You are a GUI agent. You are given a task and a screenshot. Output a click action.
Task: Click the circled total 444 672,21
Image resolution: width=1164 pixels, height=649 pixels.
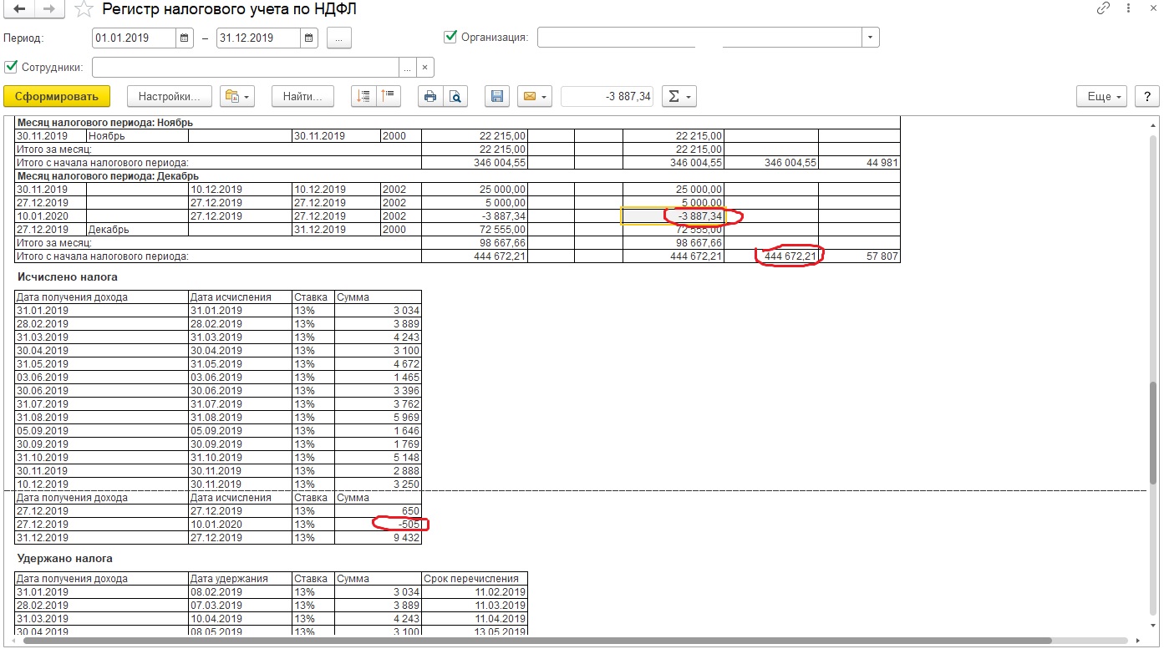point(770,256)
